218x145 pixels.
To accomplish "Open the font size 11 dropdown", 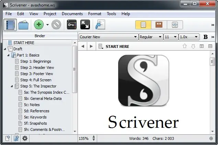I will 171,37.
